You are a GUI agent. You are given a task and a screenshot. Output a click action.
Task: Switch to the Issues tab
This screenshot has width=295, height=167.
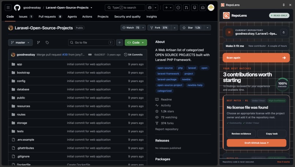(26, 16)
